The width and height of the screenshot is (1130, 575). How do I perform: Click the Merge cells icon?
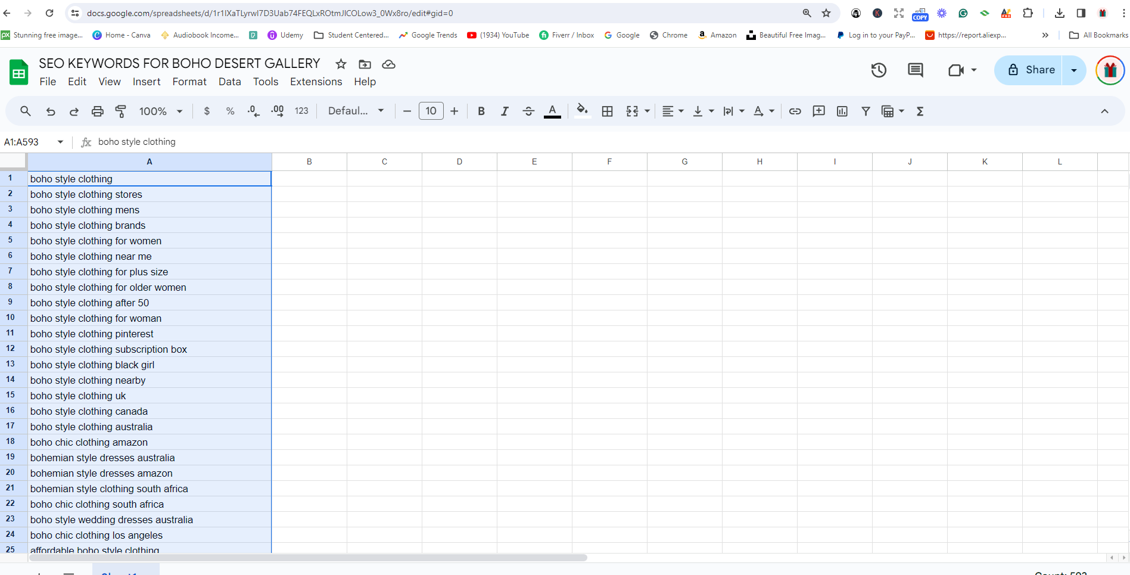(x=632, y=111)
